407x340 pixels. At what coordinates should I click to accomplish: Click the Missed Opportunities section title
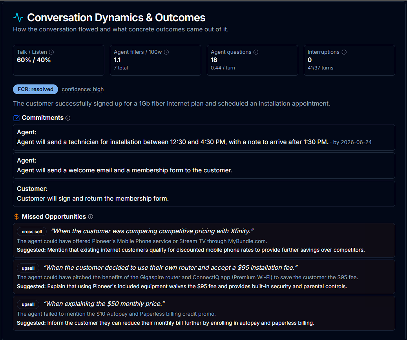click(x=54, y=217)
